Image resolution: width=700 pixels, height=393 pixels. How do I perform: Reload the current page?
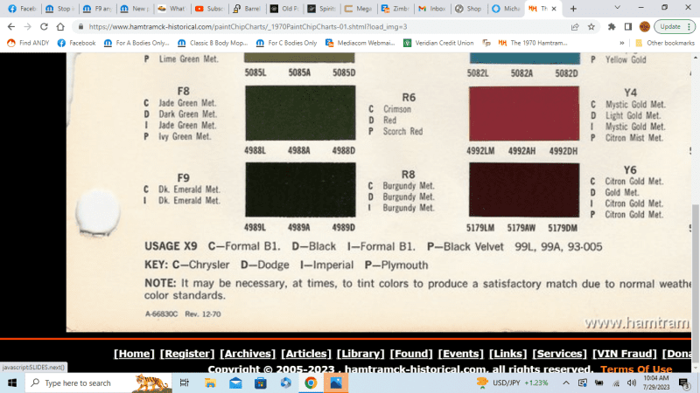pos(44,27)
